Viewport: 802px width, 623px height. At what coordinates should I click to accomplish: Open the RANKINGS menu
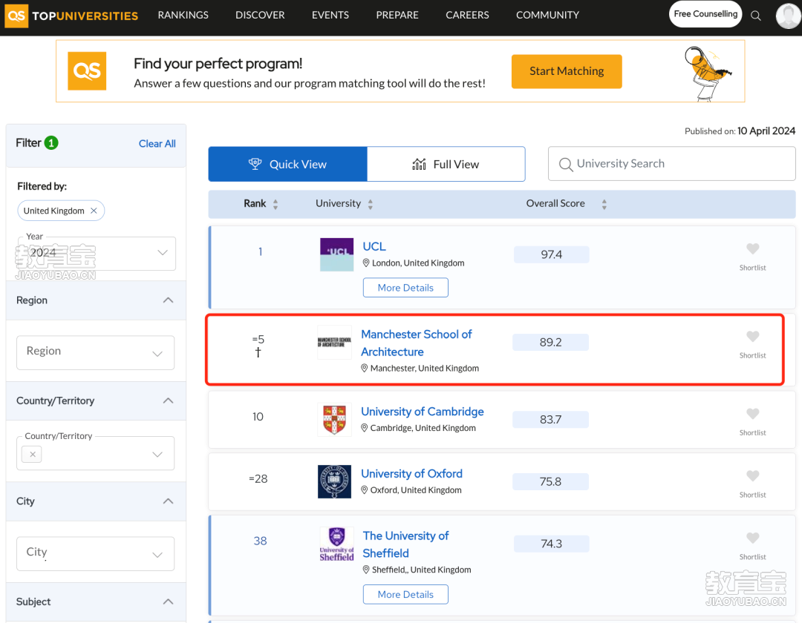click(183, 16)
